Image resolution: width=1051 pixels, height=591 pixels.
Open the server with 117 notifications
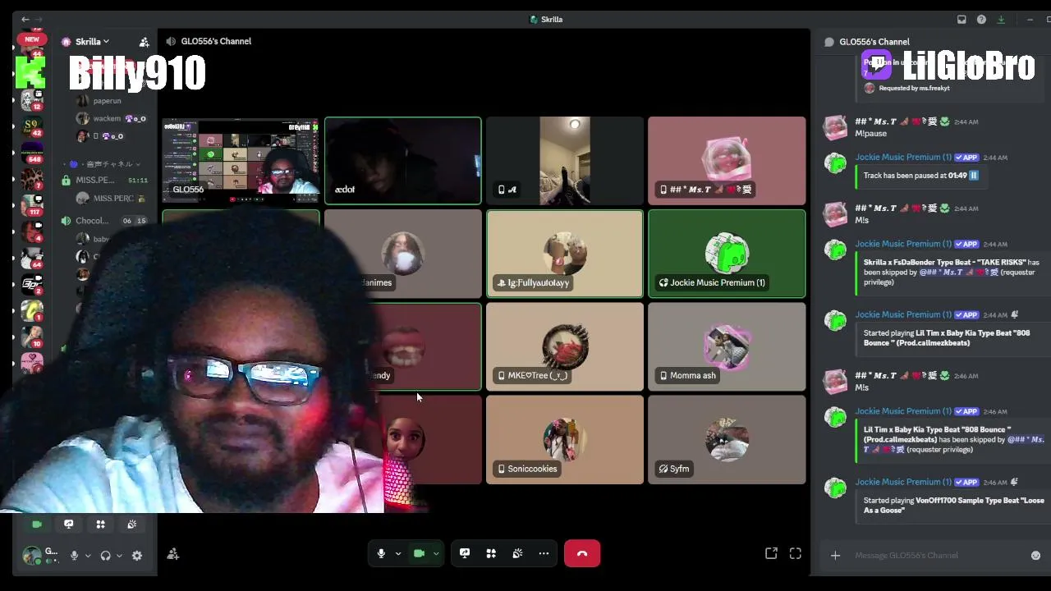click(31, 204)
